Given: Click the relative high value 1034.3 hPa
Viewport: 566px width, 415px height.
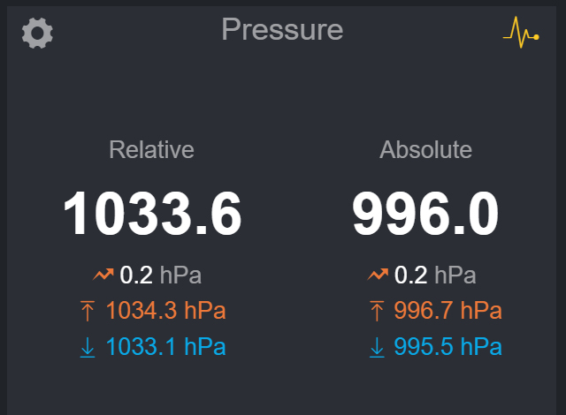Looking at the screenshot, I should tap(165, 311).
